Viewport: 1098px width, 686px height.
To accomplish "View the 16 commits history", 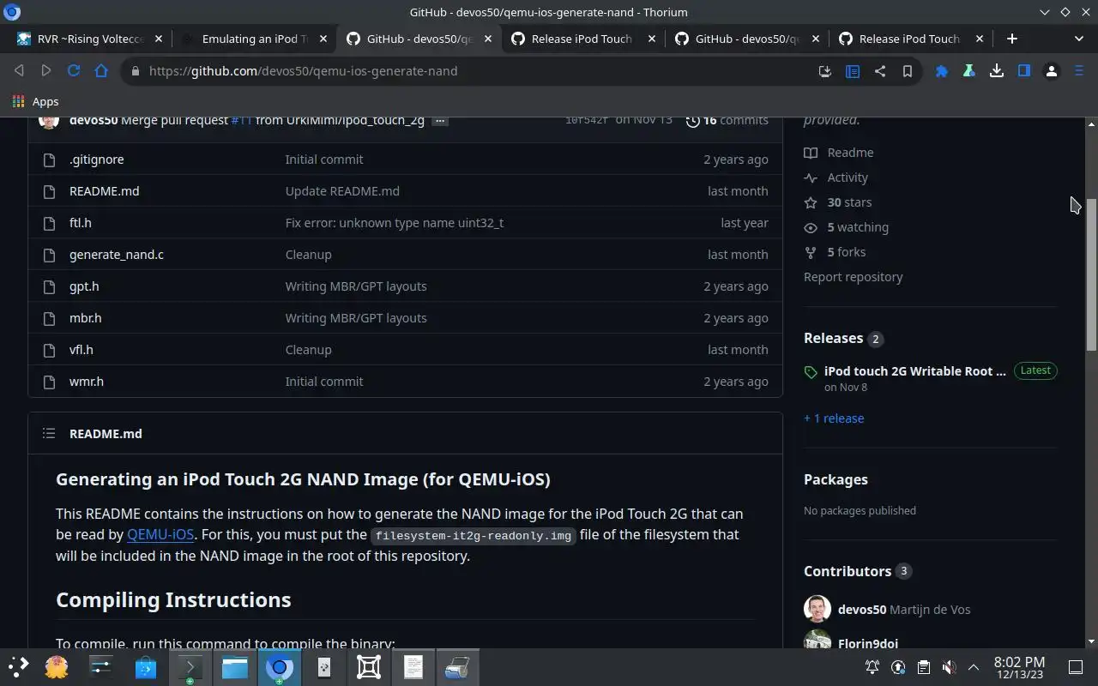I will [727, 121].
